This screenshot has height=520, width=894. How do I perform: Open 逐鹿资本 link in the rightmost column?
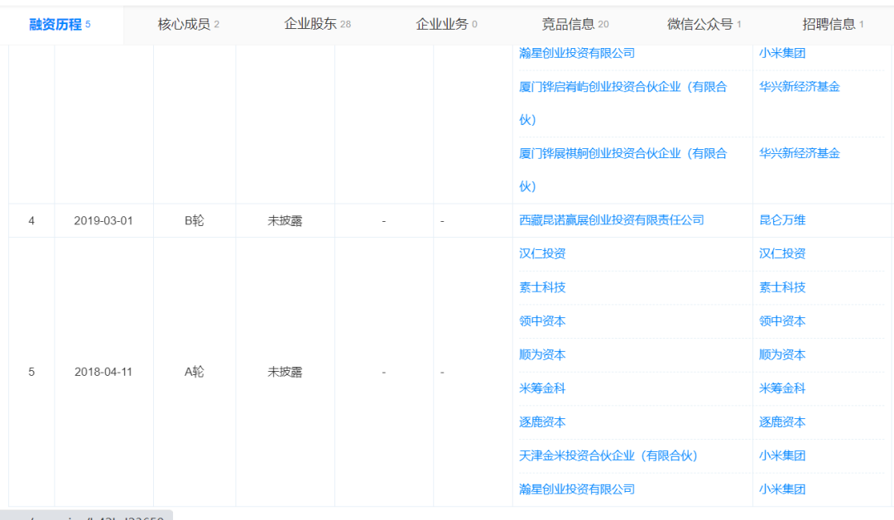pyautogui.click(x=782, y=422)
